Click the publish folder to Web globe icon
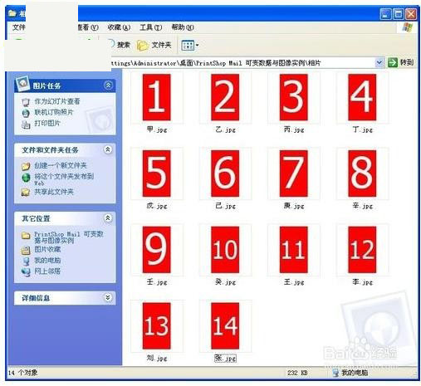 [x=27, y=178]
